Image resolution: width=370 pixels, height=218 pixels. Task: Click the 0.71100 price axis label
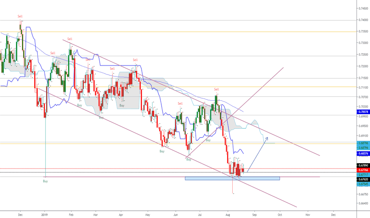[x=363, y=88]
